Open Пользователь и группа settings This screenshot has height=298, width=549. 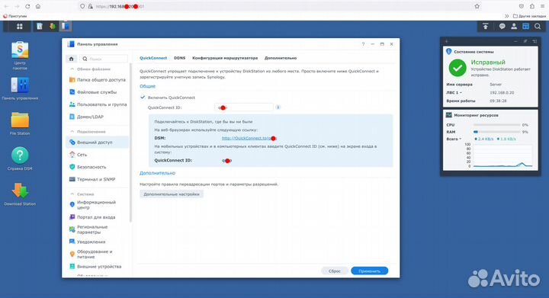[x=98, y=104]
